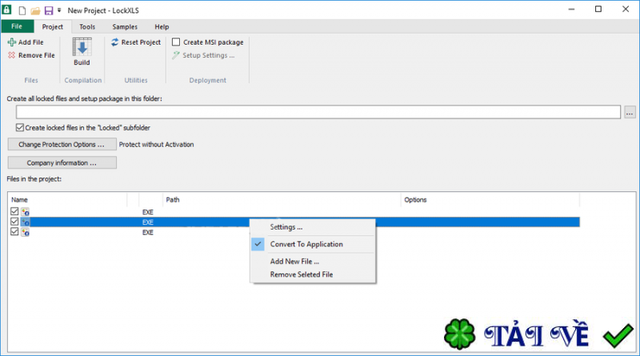Switch to the Project tab
The image size is (640, 356).
pyautogui.click(x=53, y=26)
